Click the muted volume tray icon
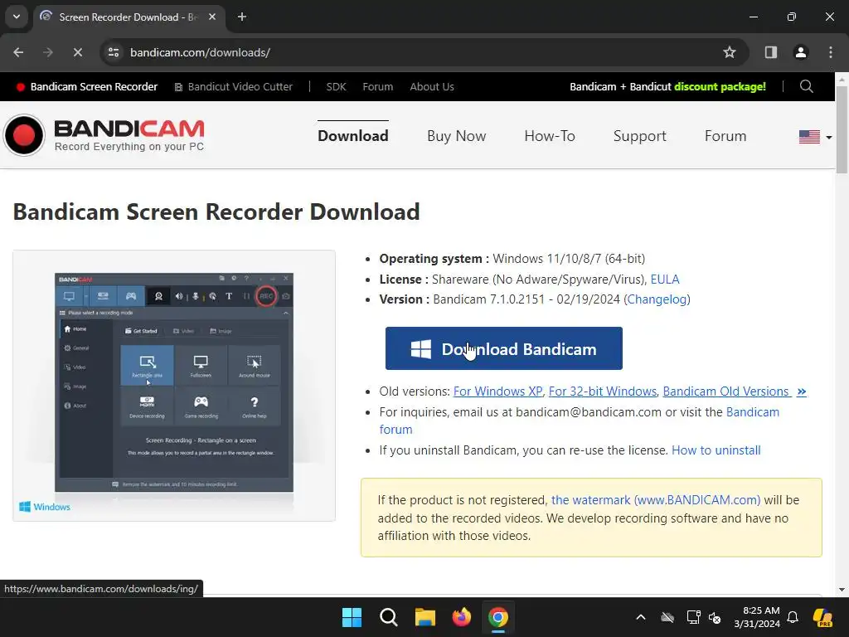 [x=716, y=617]
